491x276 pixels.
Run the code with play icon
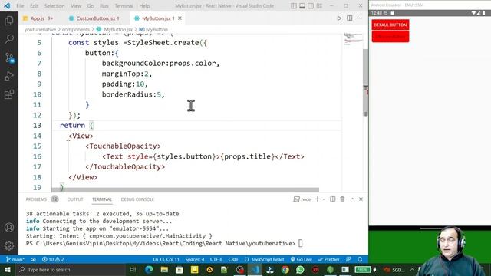[x=339, y=18]
